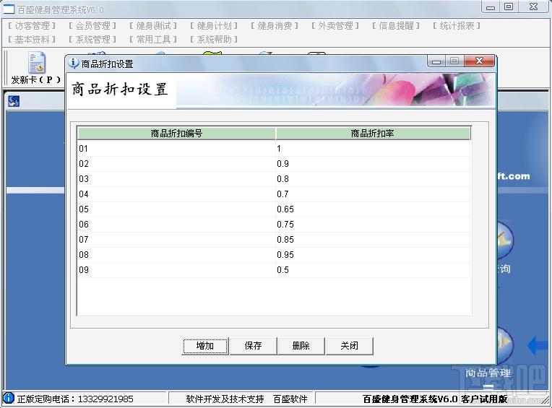Viewport: 552px width, 408px height.
Task: Click the discount rate cell 0.8
Action: (x=373, y=179)
